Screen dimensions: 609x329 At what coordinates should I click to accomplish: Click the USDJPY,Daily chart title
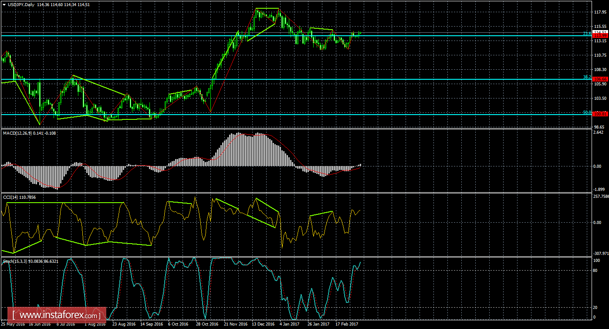[x=22, y=4]
